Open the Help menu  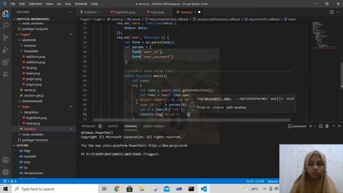(94, 4)
